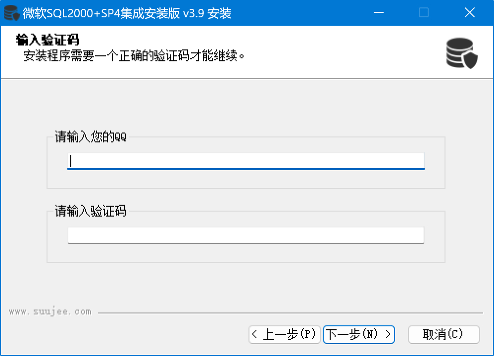Image resolution: width=494 pixels, height=356 pixels.
Task: Click the installer database icon in title bar
Action: coord(11,13)
